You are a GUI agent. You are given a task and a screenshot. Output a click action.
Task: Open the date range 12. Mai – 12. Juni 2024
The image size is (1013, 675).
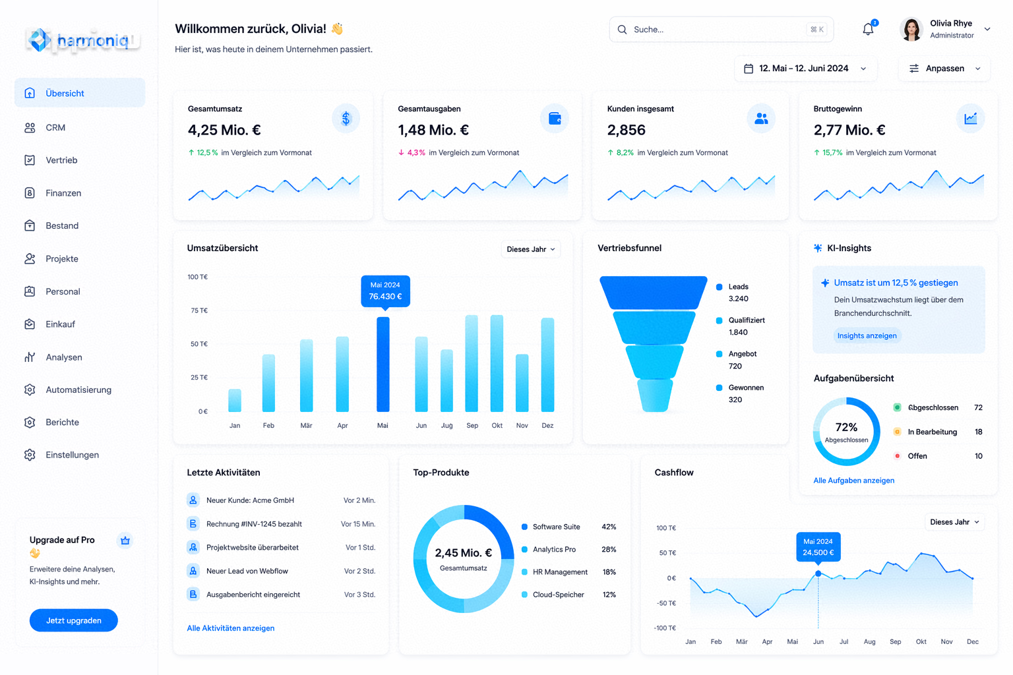click(x=805, y=69)
